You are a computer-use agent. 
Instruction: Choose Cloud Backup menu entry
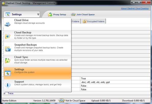pos(37,36)
